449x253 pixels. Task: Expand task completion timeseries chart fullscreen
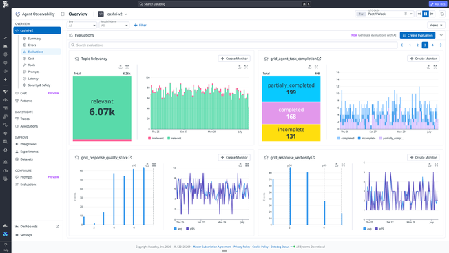[x=435, y=67]
